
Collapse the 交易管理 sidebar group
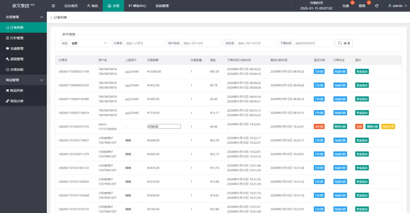pos(23,17)
